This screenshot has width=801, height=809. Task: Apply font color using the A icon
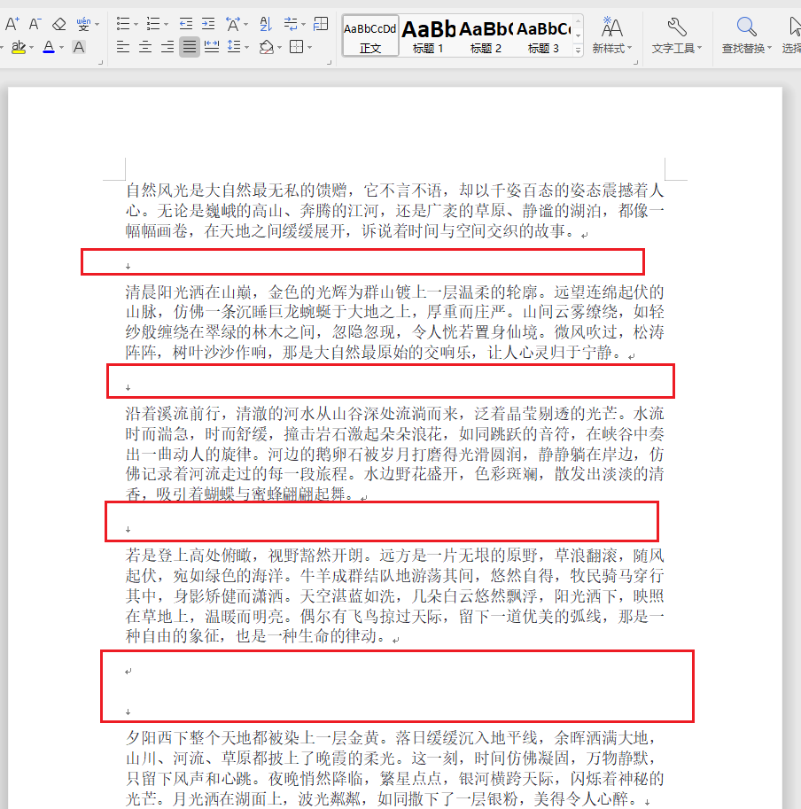(x=49, y=46)
